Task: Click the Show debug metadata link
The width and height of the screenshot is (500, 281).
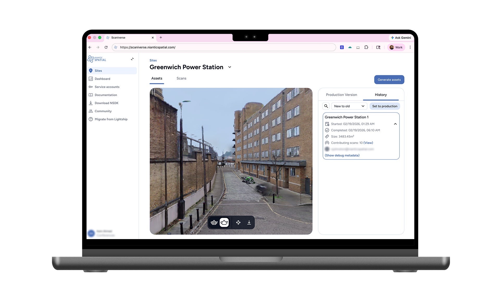Action: (342, 155)
